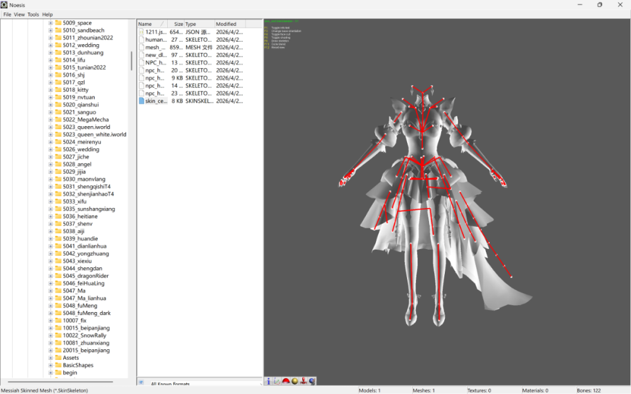Select the 5035_sunshangxiang folder
The width and height of the screenshot is (631, 394).
point(89,209)
